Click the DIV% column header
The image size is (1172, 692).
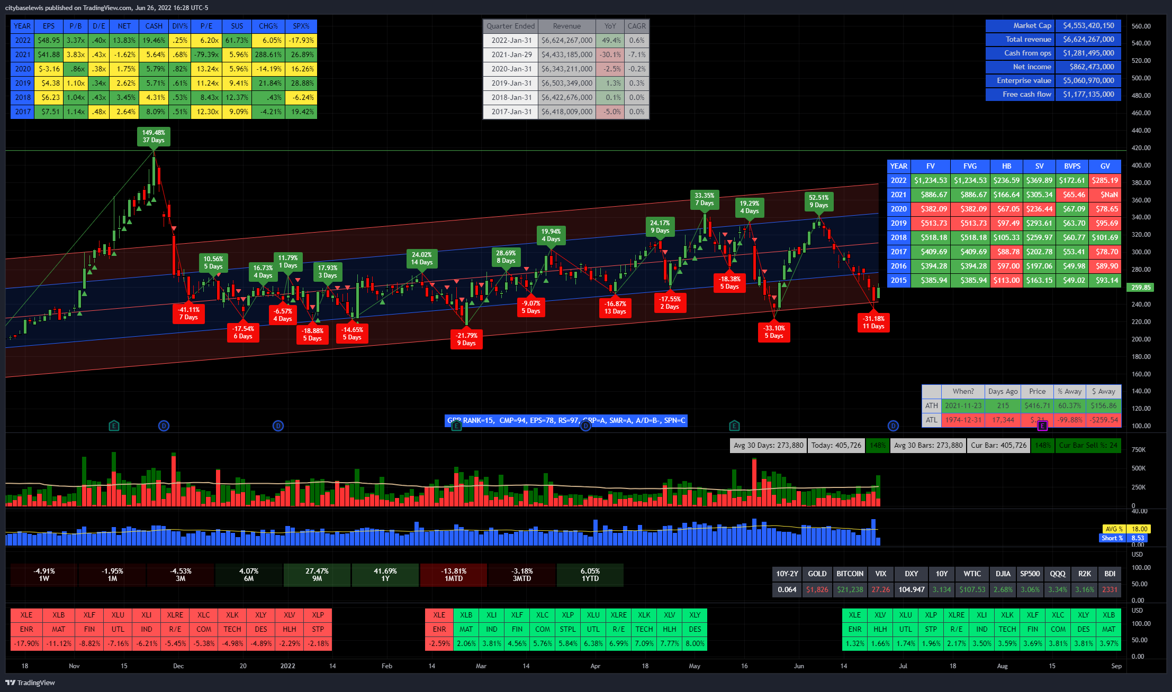180,26
